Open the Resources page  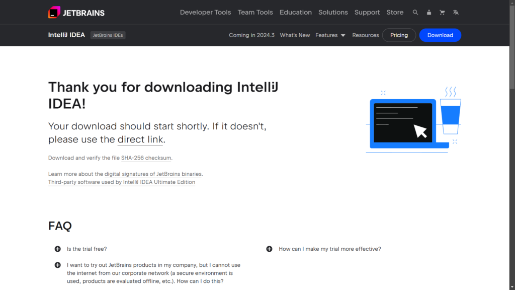[x=365, y=35]
